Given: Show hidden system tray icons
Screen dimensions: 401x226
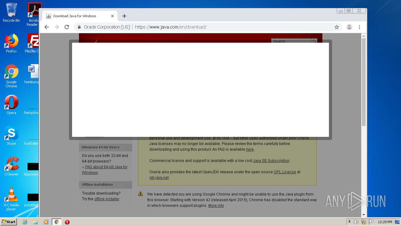Looking at the screenshot, I should tap(349, 222).
